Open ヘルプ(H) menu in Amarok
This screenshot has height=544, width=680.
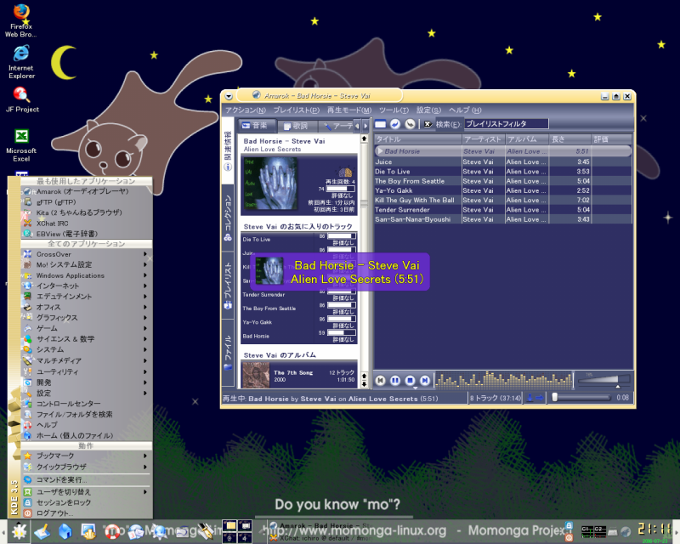pos(465,110)
